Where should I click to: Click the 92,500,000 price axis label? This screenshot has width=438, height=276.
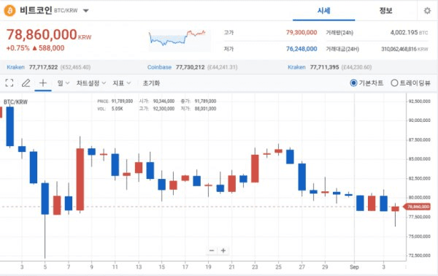point(419,101)
